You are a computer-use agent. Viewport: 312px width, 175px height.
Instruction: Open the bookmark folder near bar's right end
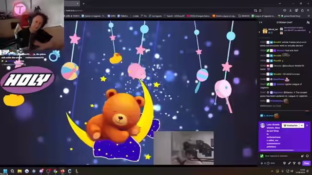click(x=244, y=16)
